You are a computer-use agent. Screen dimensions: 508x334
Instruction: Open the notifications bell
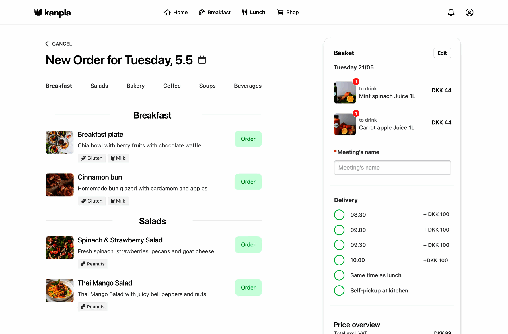[x=451, y=13]
